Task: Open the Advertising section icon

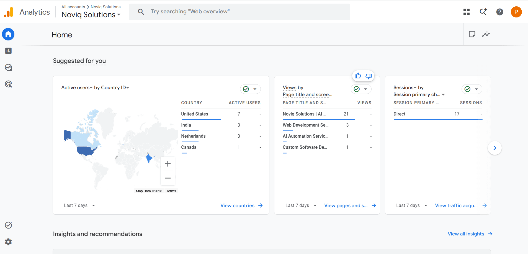Action: [x=8, y=84]
